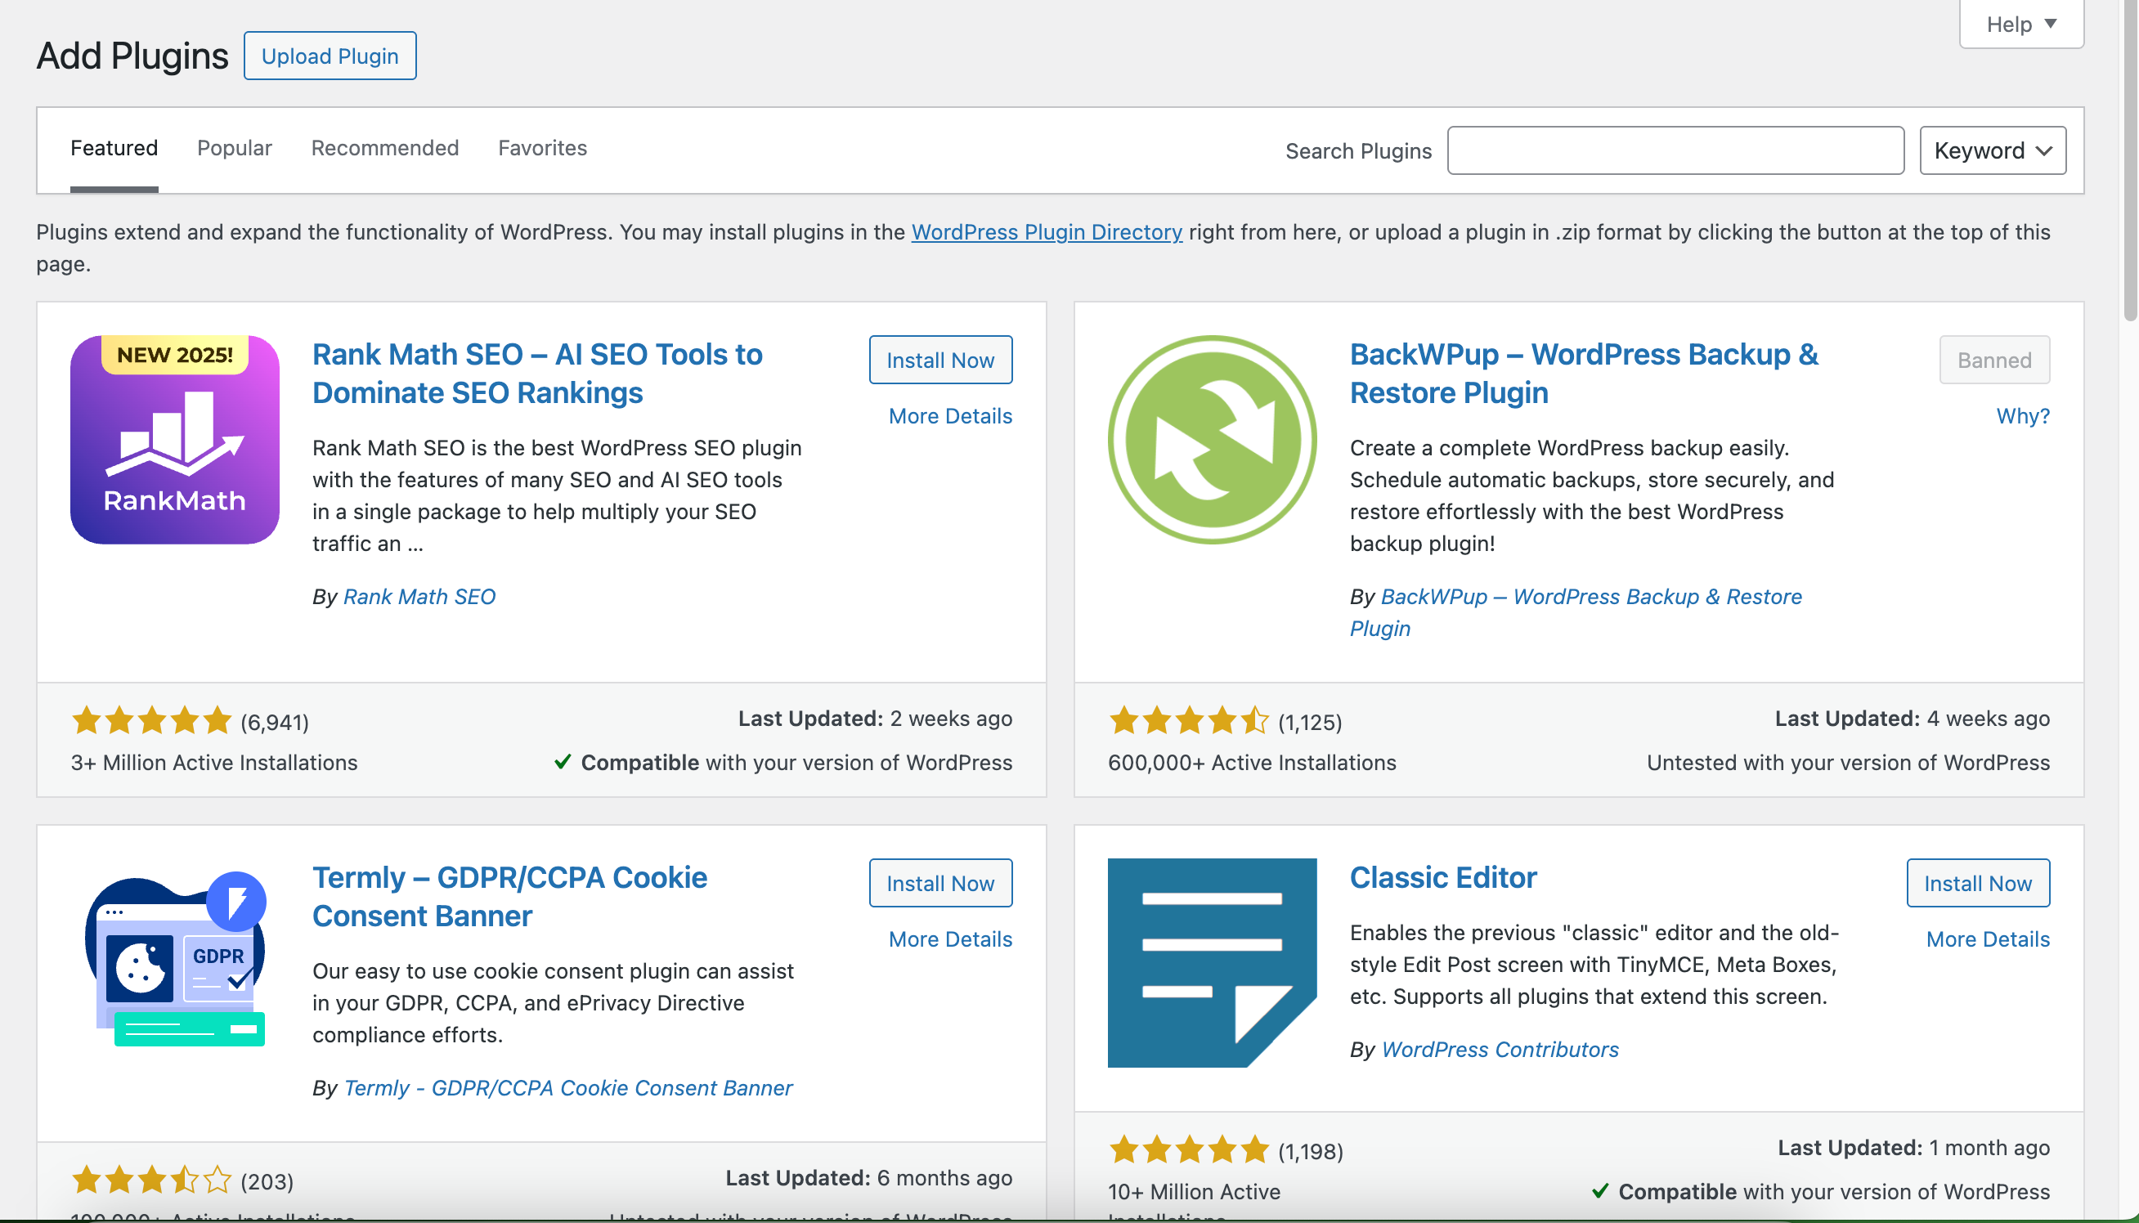Open Termly GDPR/CCPA plugin title link
The image size is (2139, 1223).
point(509,896)
